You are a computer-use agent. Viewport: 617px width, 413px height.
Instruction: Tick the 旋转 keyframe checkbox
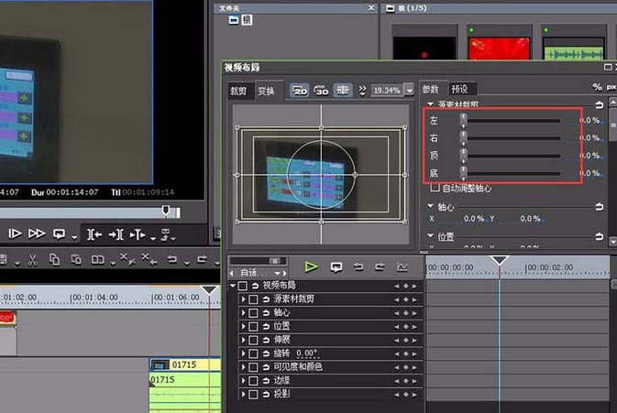pos(253,353)
